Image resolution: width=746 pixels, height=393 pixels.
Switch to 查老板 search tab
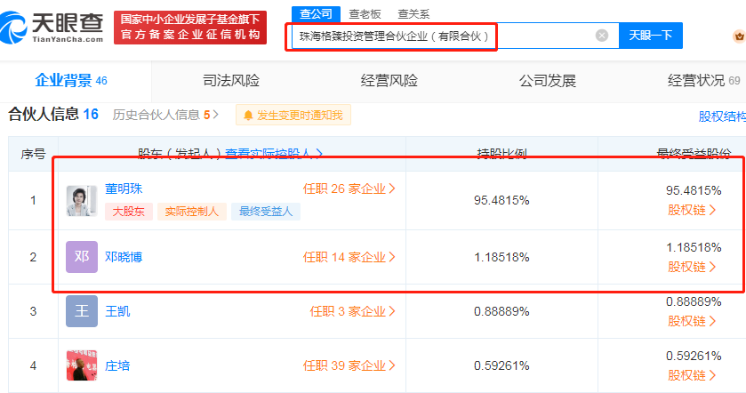click(364, 13)
